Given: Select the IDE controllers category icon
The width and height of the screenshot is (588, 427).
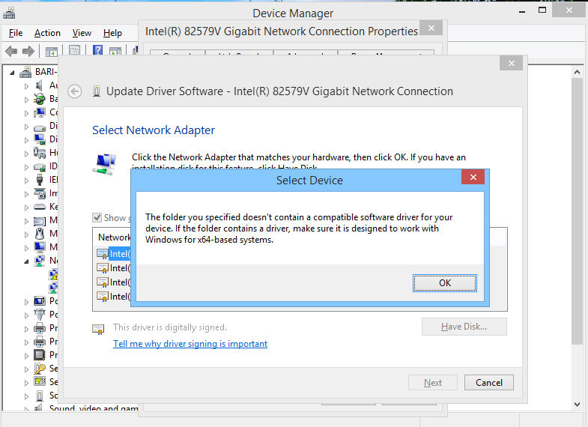Looking at the screenshot, I should coord(40,167).
